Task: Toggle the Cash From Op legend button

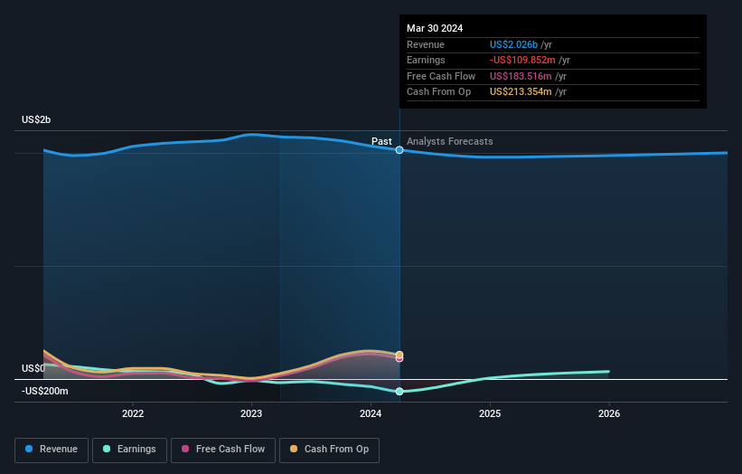Action: [329, 450]
